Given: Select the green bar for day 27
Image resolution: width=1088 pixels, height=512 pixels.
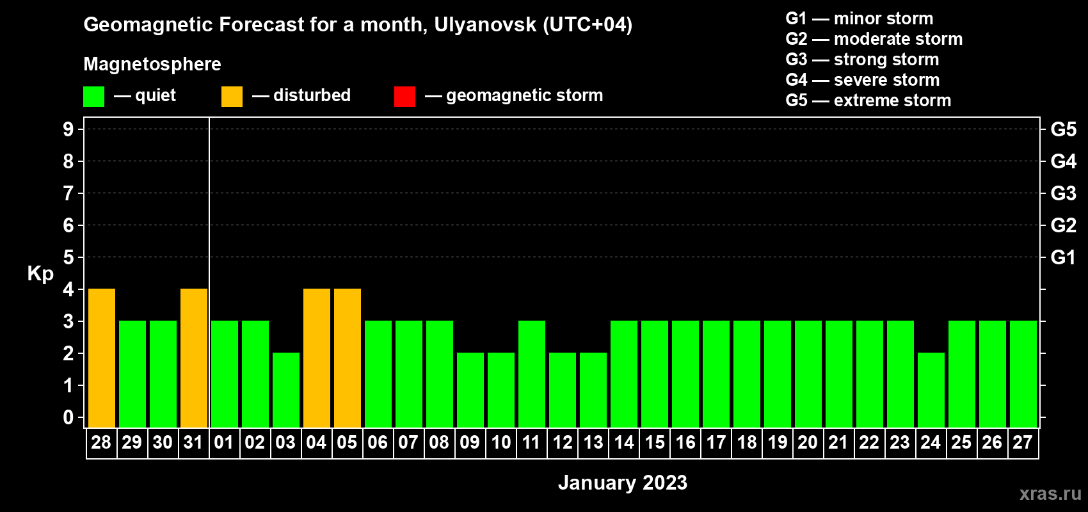Looking at the screenshot, I should coord(1023,374).
